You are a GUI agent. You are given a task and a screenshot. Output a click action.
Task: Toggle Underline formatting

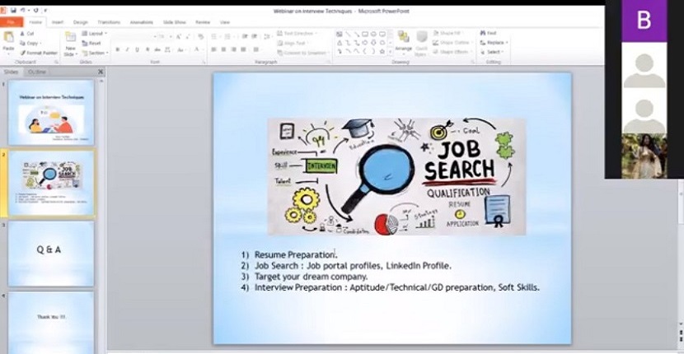click(x=137, y=49)
